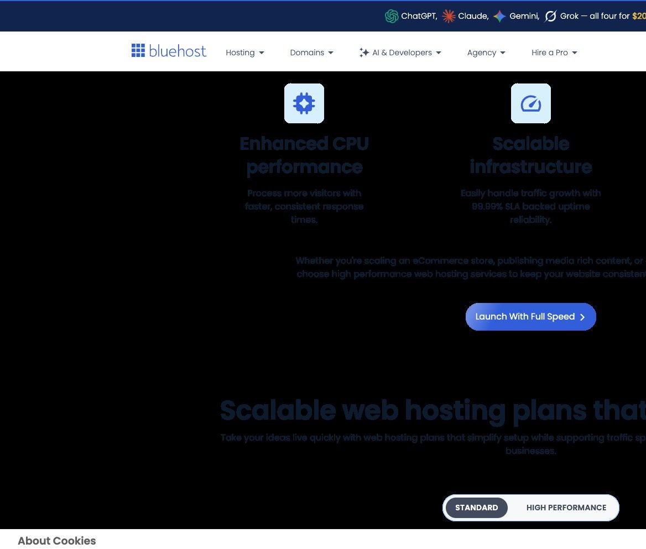Click the Launch With Full Speed button

[x=530, y=317]
